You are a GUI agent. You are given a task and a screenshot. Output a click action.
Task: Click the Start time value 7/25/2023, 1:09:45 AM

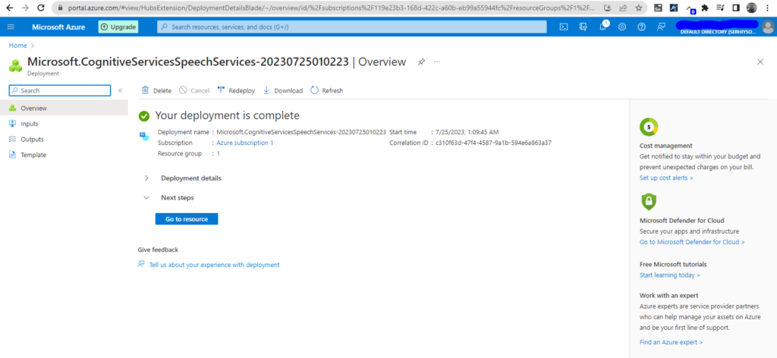click(x=467, y=132)
